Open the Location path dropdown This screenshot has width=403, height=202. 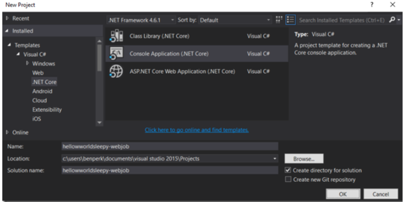click(x=275, y=158)
